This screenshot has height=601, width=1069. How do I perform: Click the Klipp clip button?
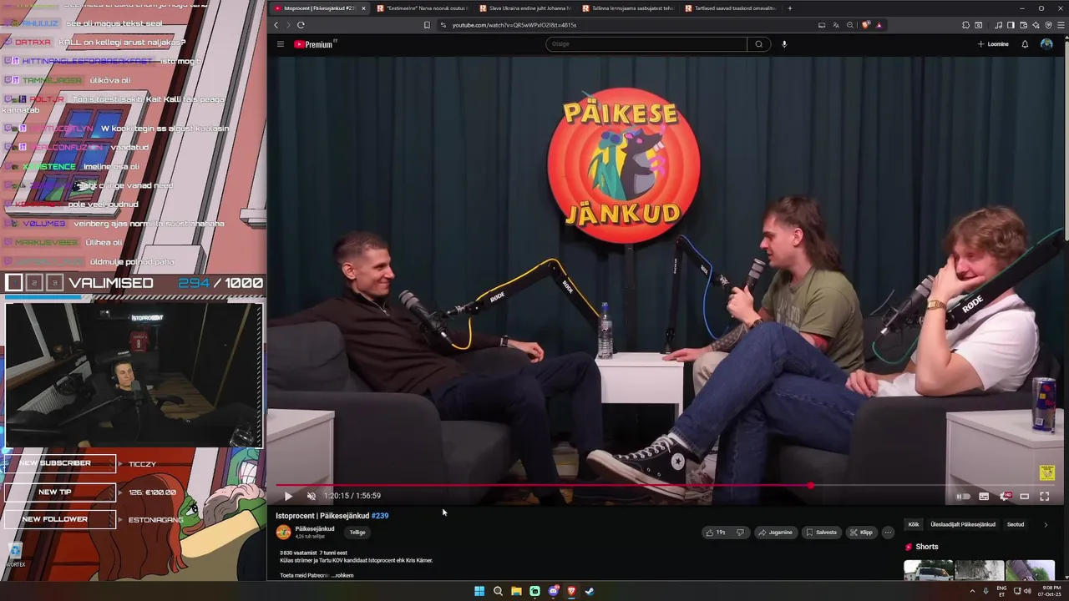point(861,533)
